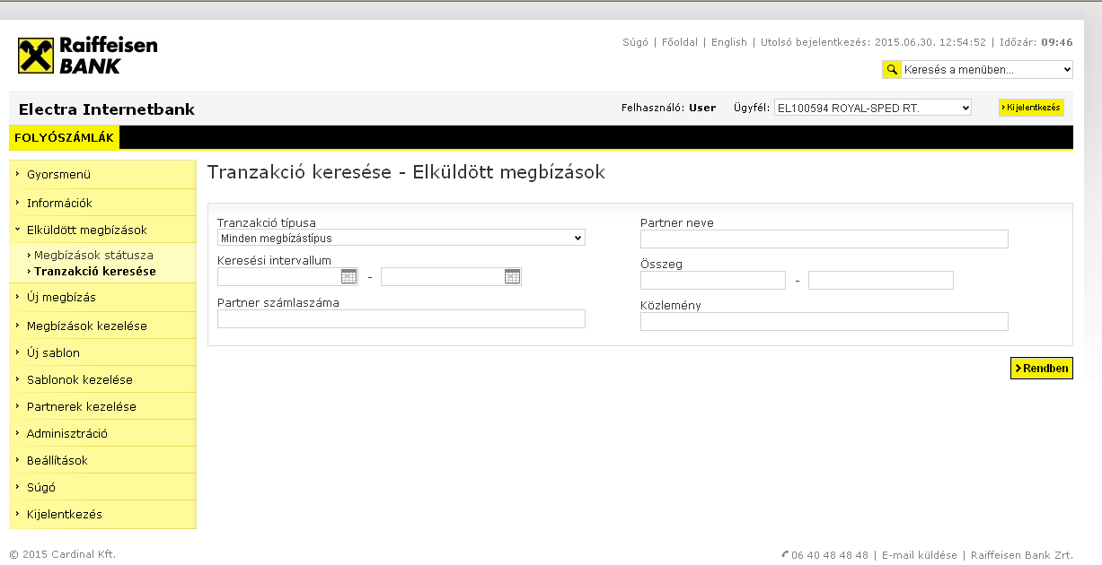The image size is (1102, 565).
Task: Click the Rendben button
Action: [1042, 368]
